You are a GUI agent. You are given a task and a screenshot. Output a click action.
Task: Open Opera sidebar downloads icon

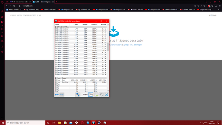(2, 47)
